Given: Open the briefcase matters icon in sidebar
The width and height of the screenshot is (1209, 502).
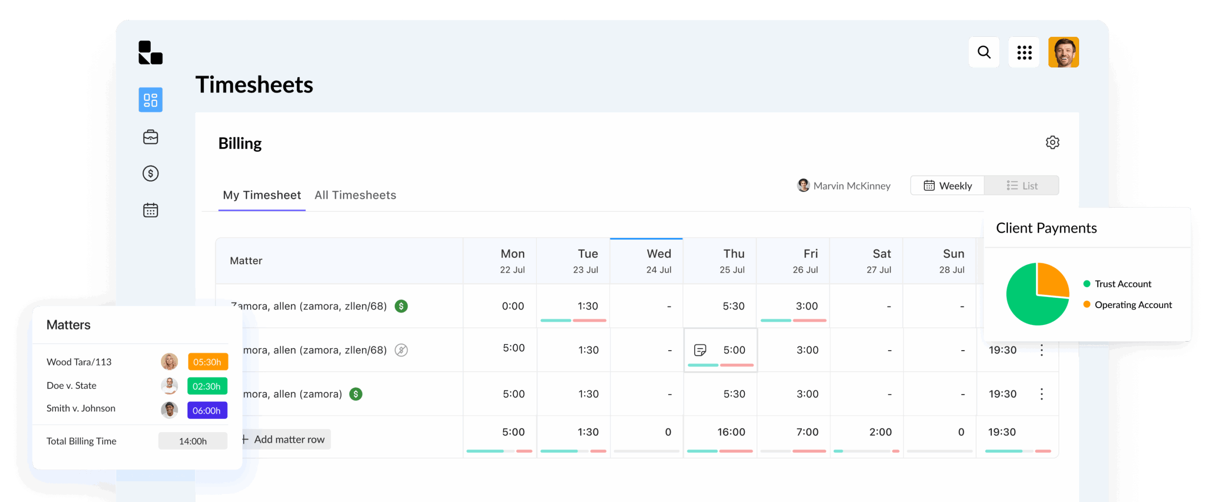Looking at the screenshot, I should pyautogui.click(x=150, y=137).
